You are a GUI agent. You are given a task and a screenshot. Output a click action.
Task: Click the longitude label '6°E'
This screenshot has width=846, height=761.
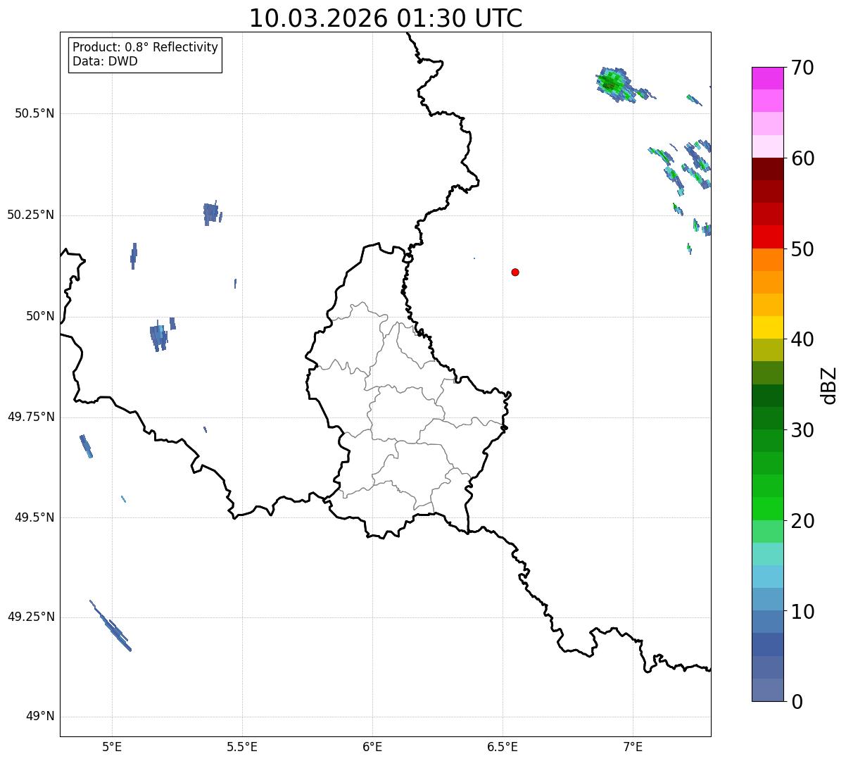tap(372, 746)
